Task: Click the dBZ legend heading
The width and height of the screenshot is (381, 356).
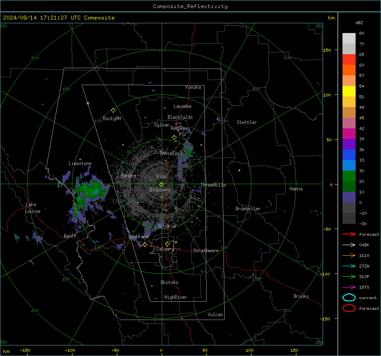Action: pos(359,22)
